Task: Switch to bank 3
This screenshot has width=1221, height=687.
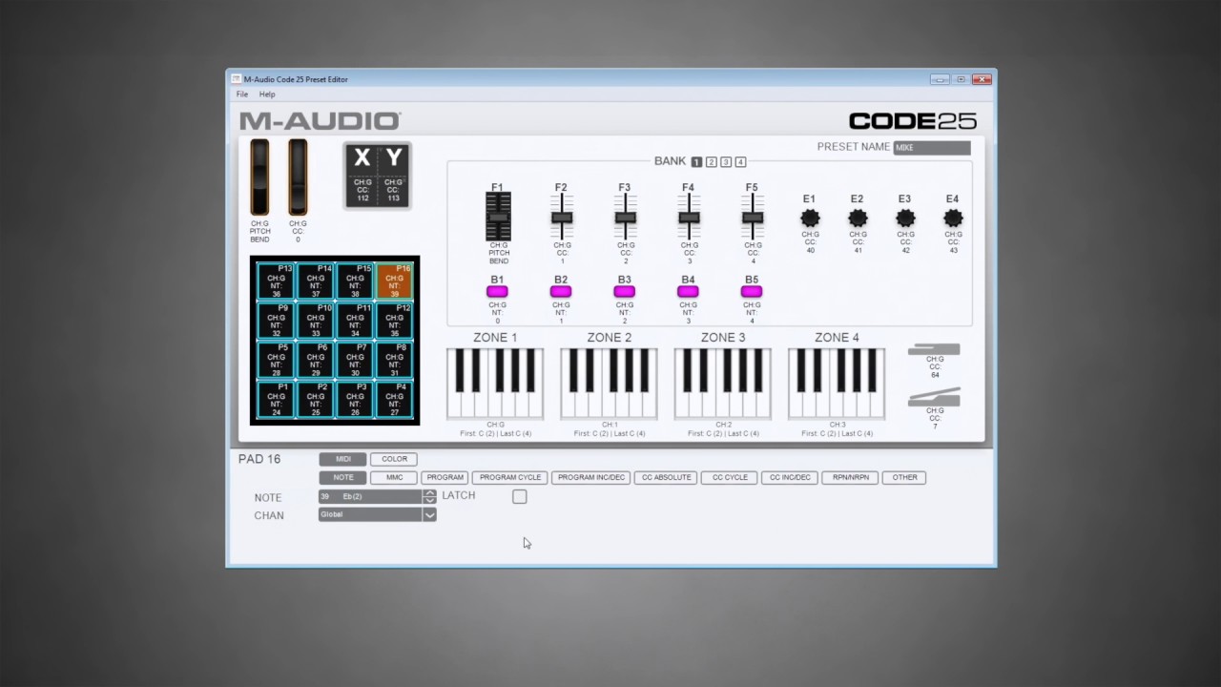Action: 726,162
